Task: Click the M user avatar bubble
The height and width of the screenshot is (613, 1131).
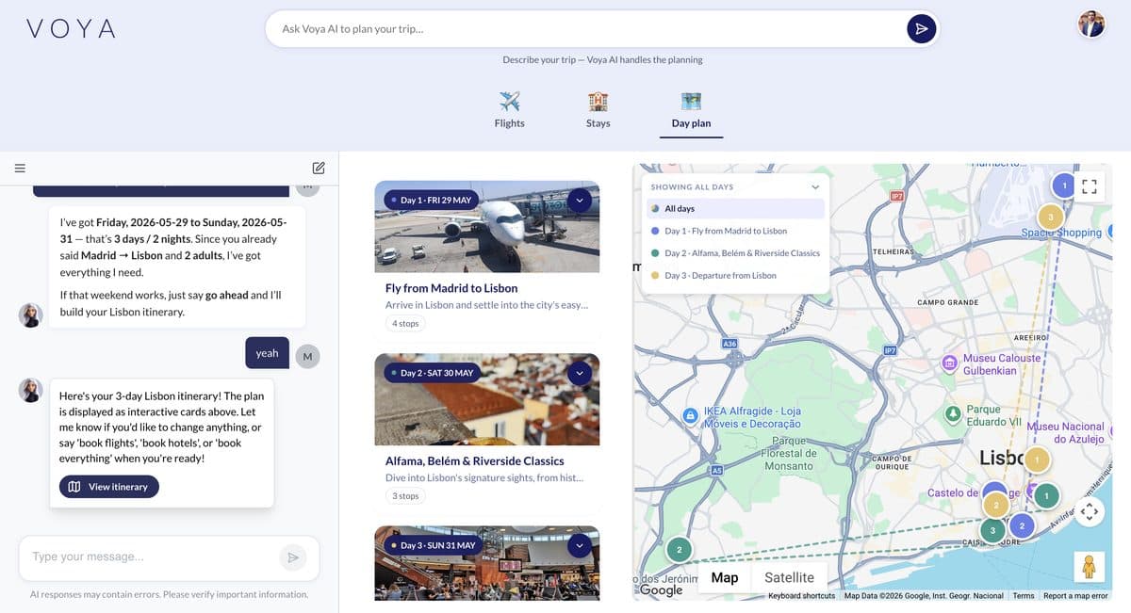Action: (308, 356)
